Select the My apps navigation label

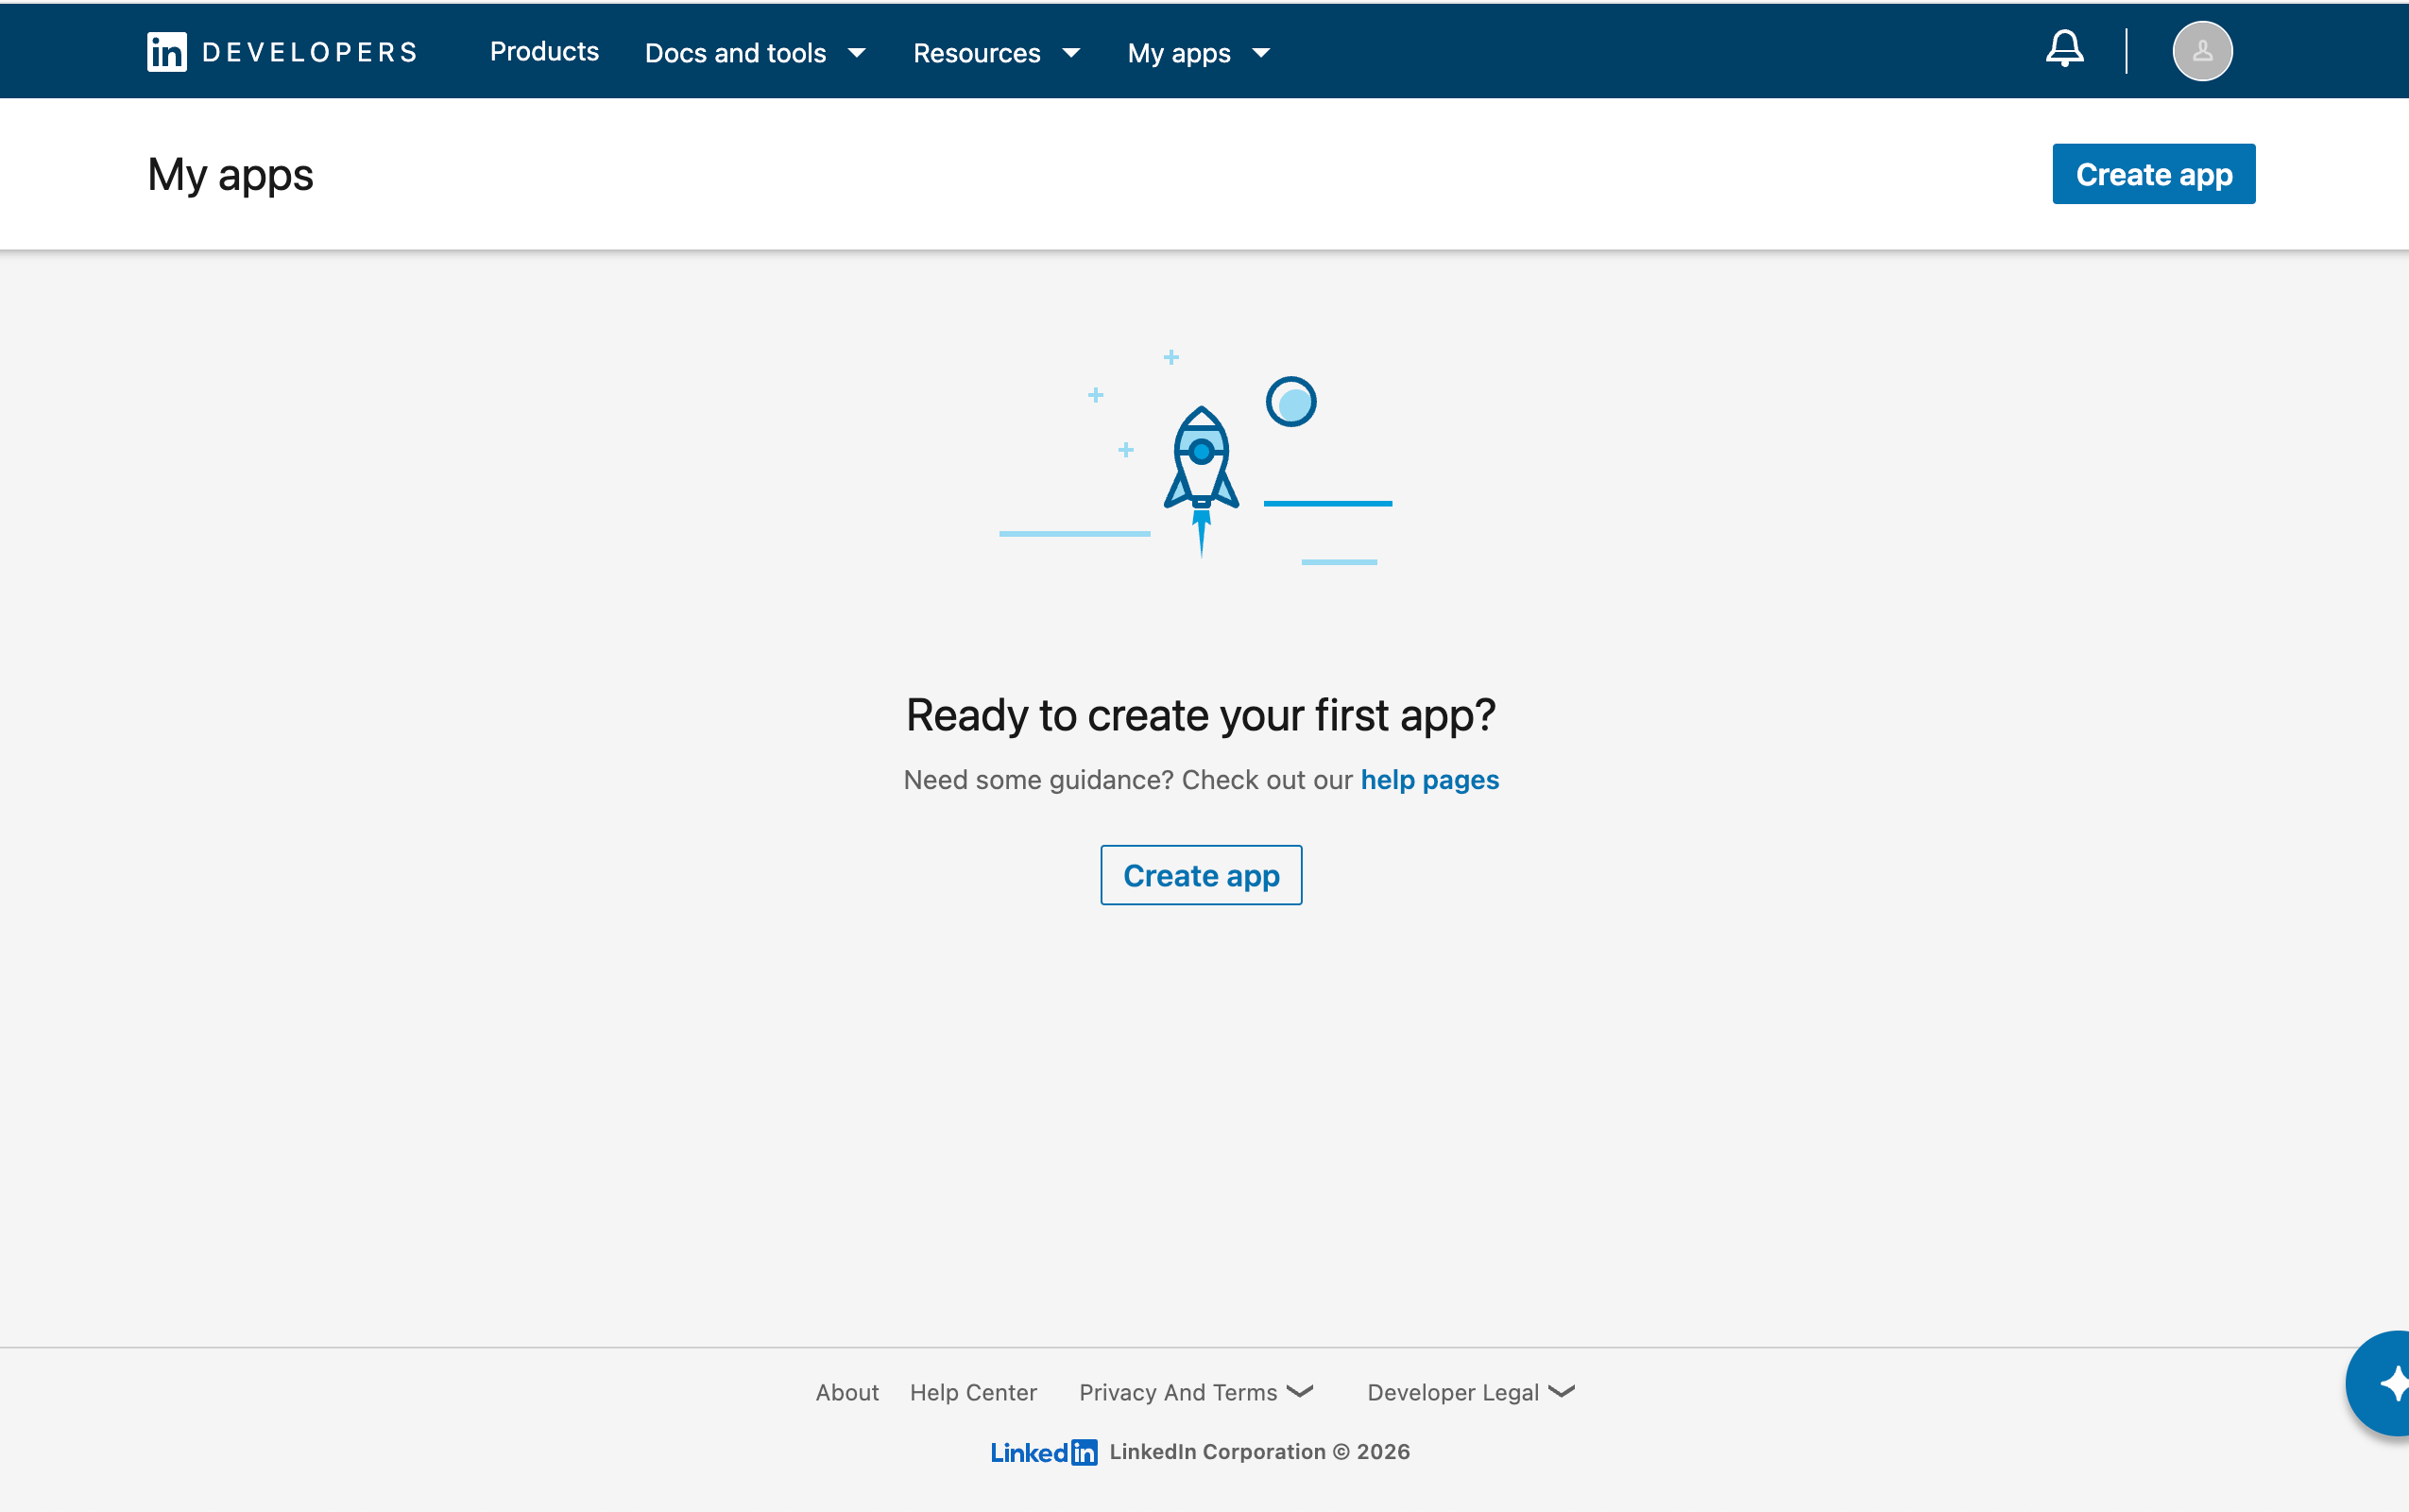(1178, 53)
